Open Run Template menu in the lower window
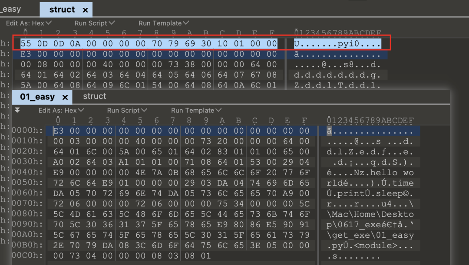The image size is (469, 265). point(196,110)
